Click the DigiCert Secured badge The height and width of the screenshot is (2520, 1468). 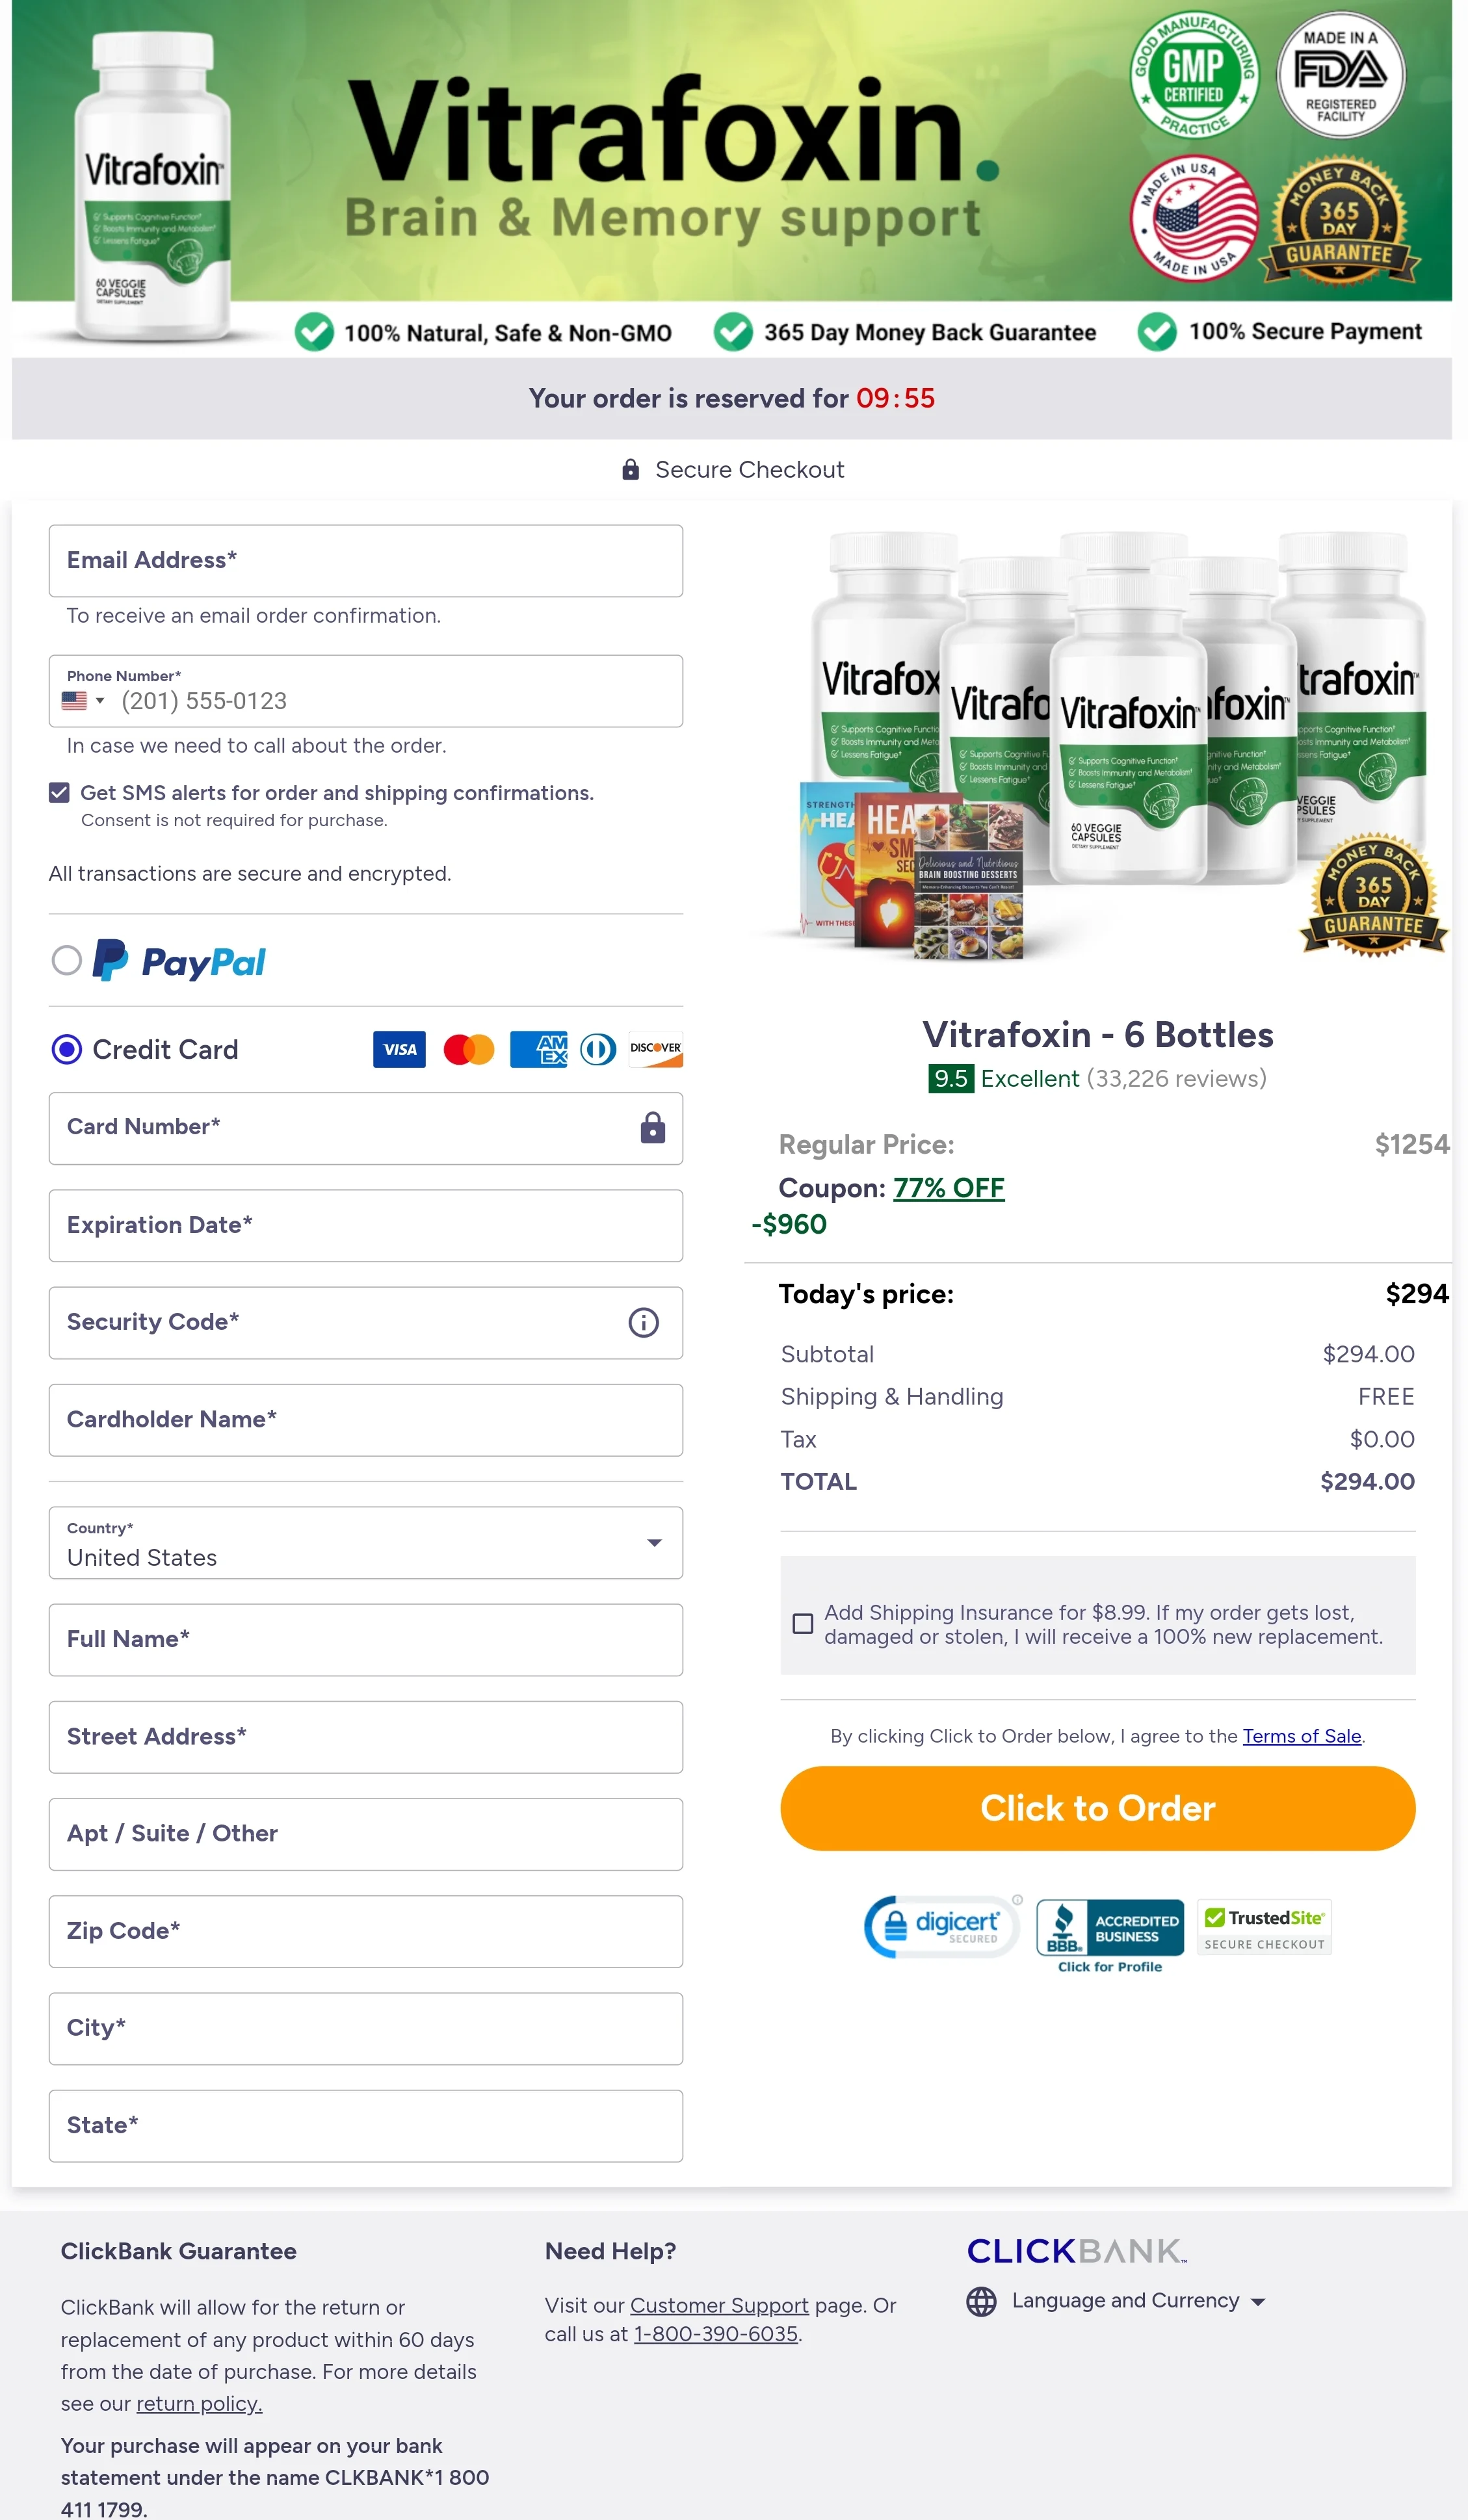(x=942, y=1926)
